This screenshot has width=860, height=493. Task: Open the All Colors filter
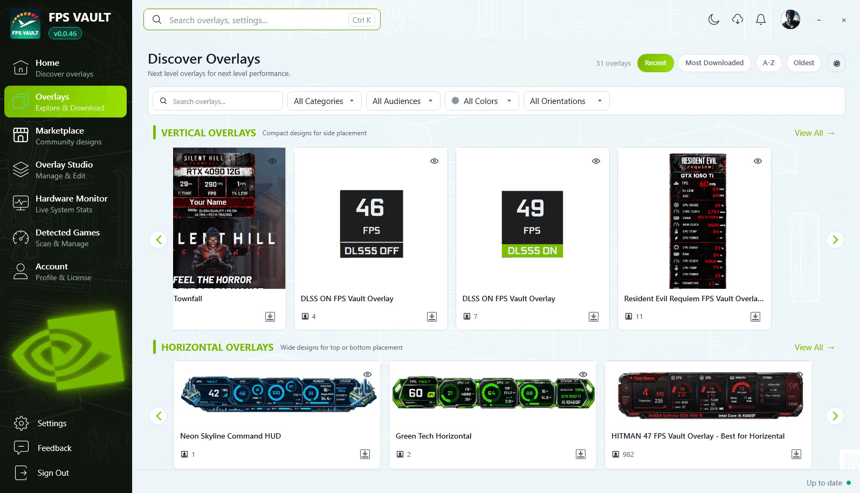[x=481, y=101]
